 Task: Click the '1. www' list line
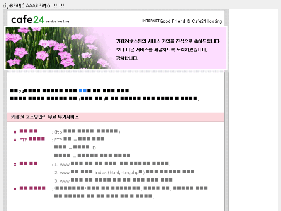[x=112, y=164]
